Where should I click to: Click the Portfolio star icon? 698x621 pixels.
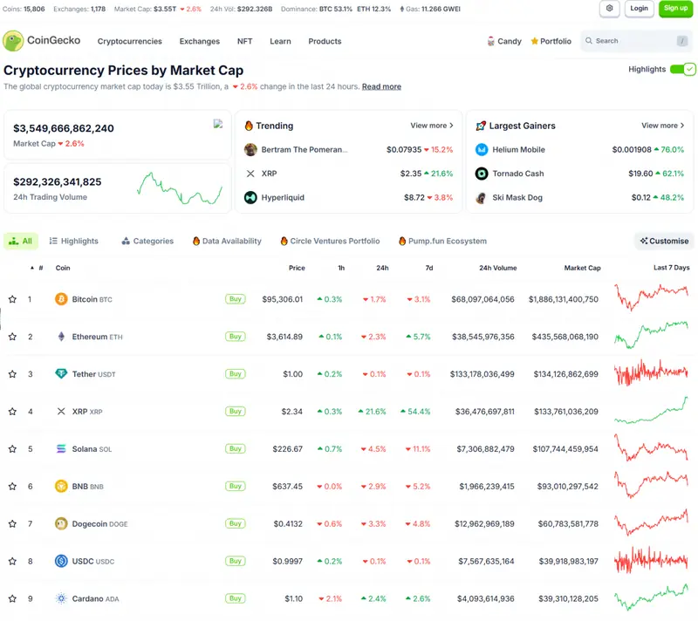coord(534,41)
